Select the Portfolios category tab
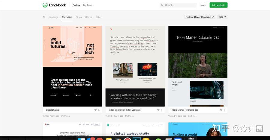 tap(67, 17)
